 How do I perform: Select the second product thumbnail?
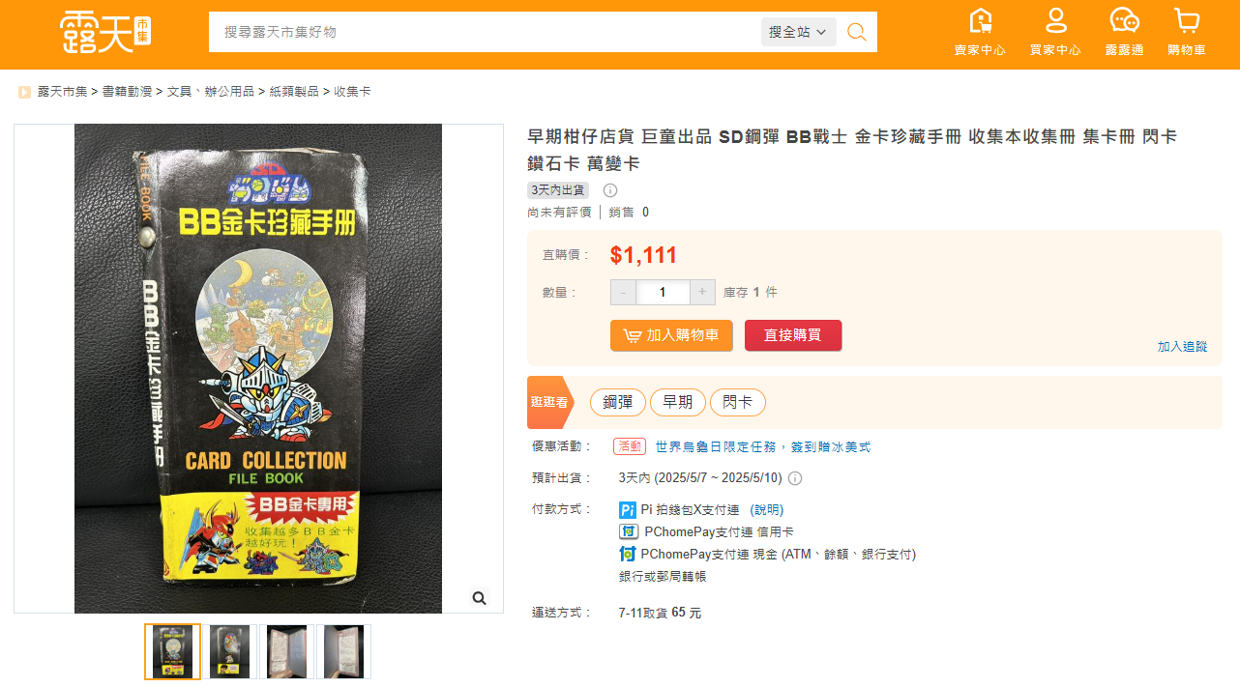[230, 651]
